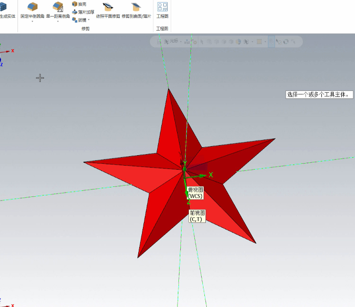Click the XYZ coordinate icon in floating toolbar

coord(187,42)
